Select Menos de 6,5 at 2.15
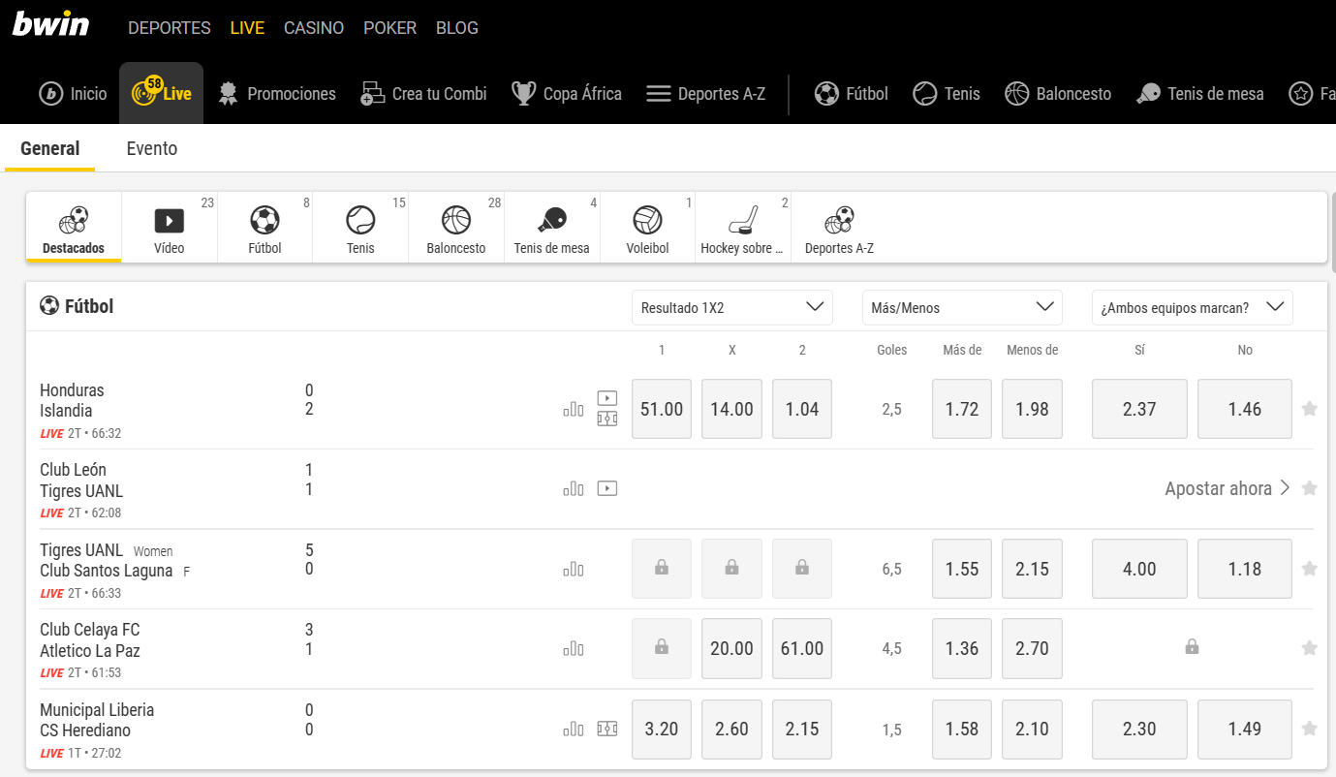1336x777 pixels. (x=1032, y=569)
